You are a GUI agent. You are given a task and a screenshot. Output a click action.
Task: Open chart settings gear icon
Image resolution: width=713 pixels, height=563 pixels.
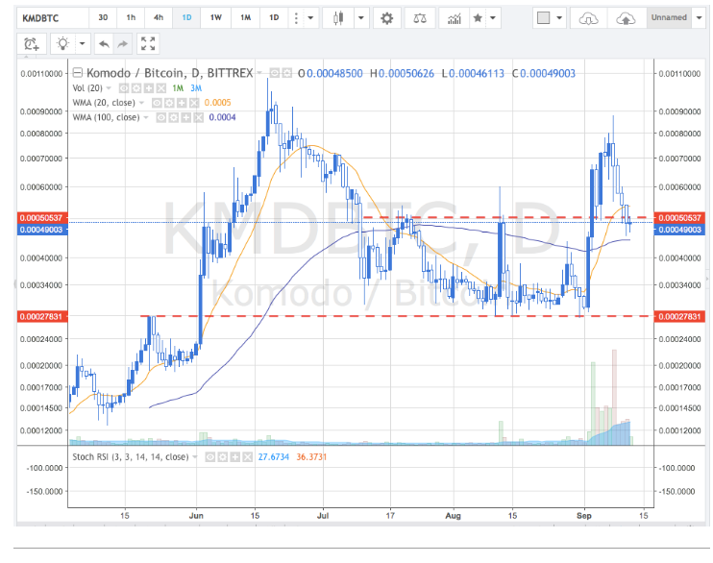pyautogui.click(x=387, y=18)
